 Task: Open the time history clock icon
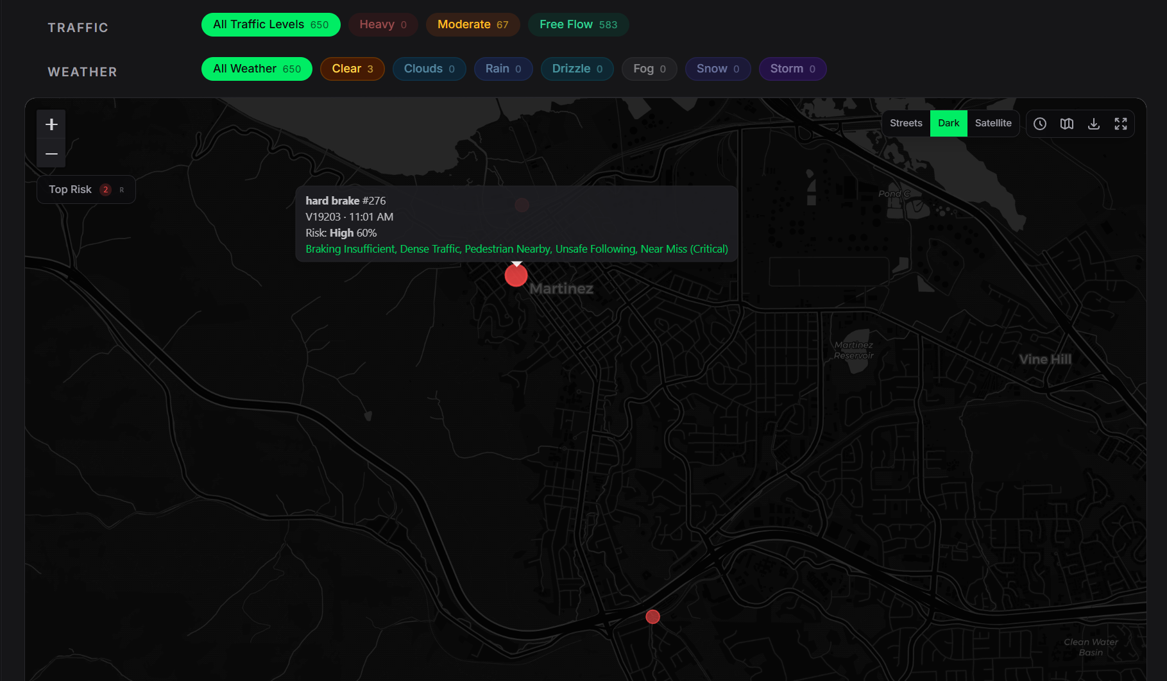pos(1040,124)
